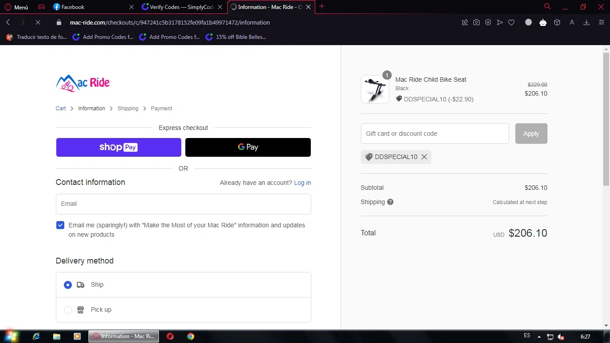610x343 pixels.
Task: Click the Mac Ride logo
Action: tap(83, 83)
